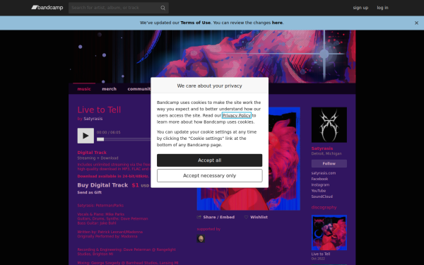Click the 'Written by: Patrick Leonard/Madonna' line
Image resolution: width=424 pixels, height=265 pixels.
110,232
